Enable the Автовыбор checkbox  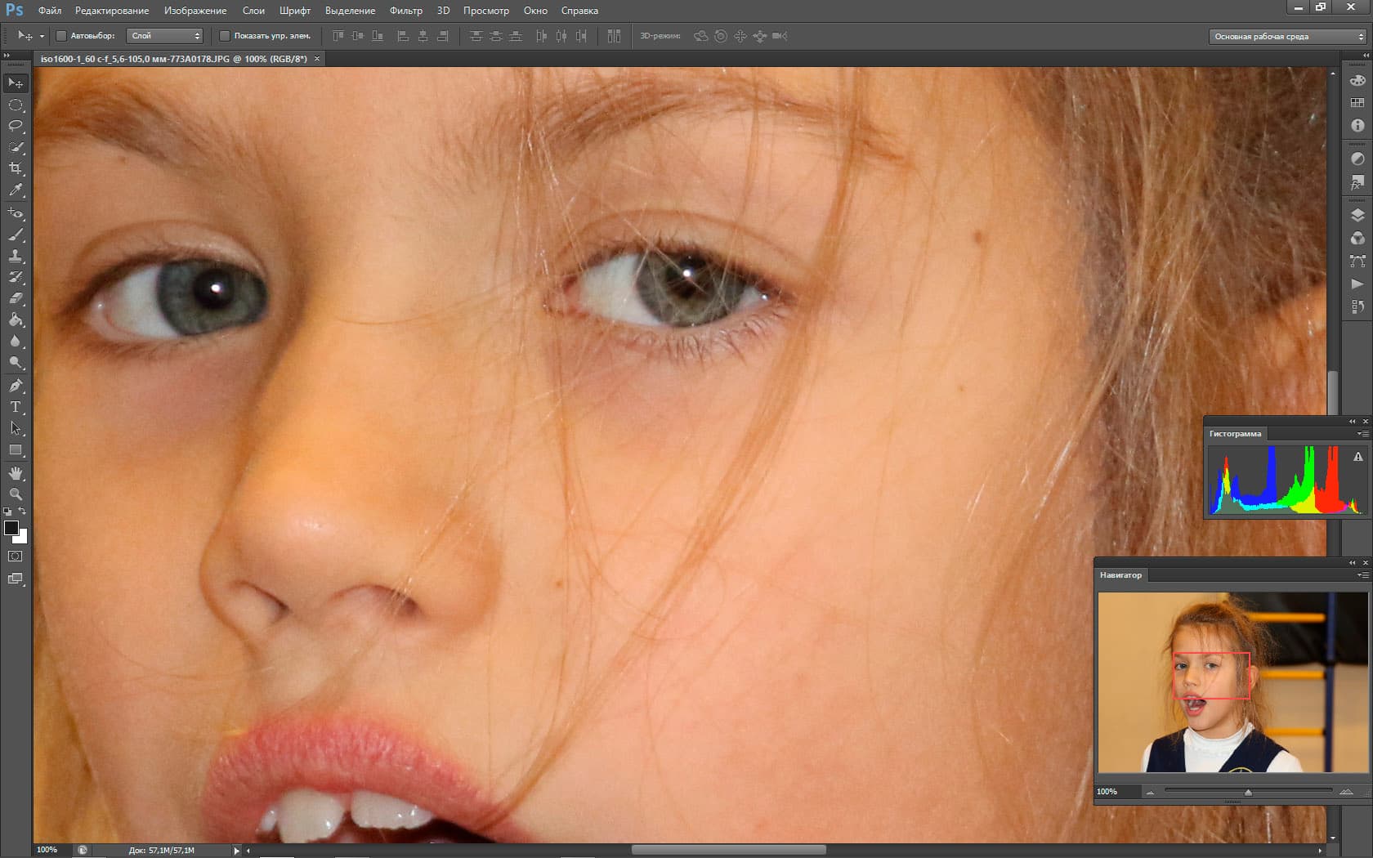pos(61,36)
